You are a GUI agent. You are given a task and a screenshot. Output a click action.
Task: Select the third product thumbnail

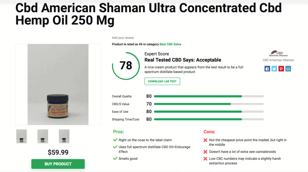click(64, 136)
